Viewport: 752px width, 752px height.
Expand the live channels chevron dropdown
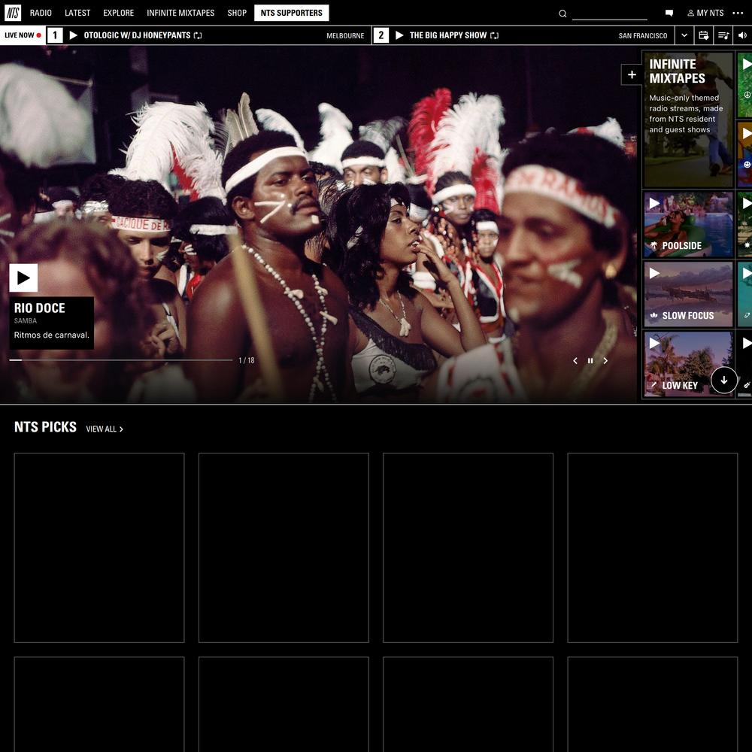pos(684,35)
